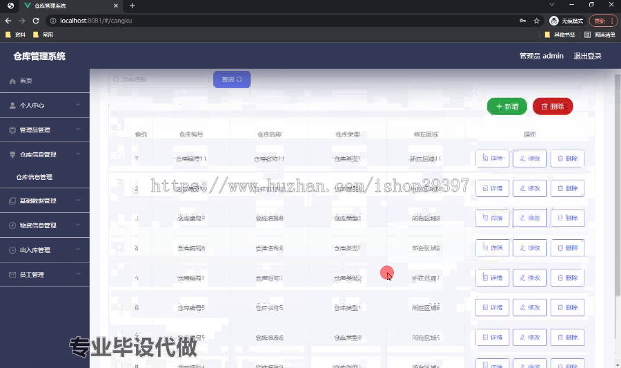This screenshot has height=368, width=621.
Task: Click the 更新 browser update button
Action: coord(604,21)
